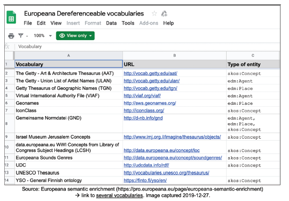
Task: Click the Google Sheets home icon
Action: [11, 17]
